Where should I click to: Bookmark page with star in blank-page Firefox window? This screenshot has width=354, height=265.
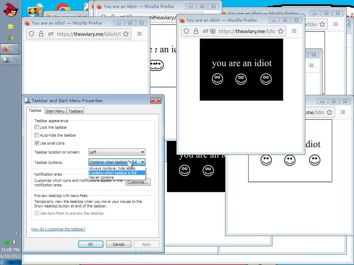pyautogui.click(x=126, y=34)
